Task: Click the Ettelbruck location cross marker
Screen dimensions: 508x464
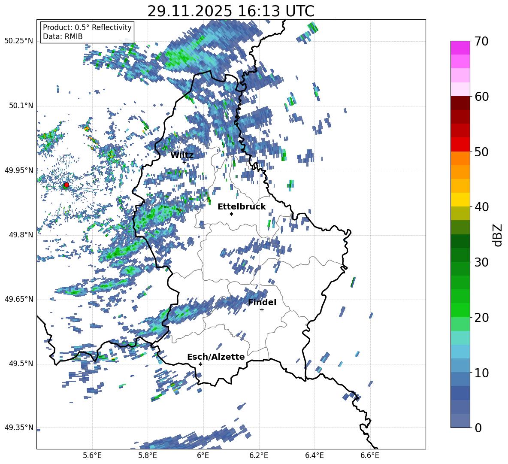Action: click(231, 214)
